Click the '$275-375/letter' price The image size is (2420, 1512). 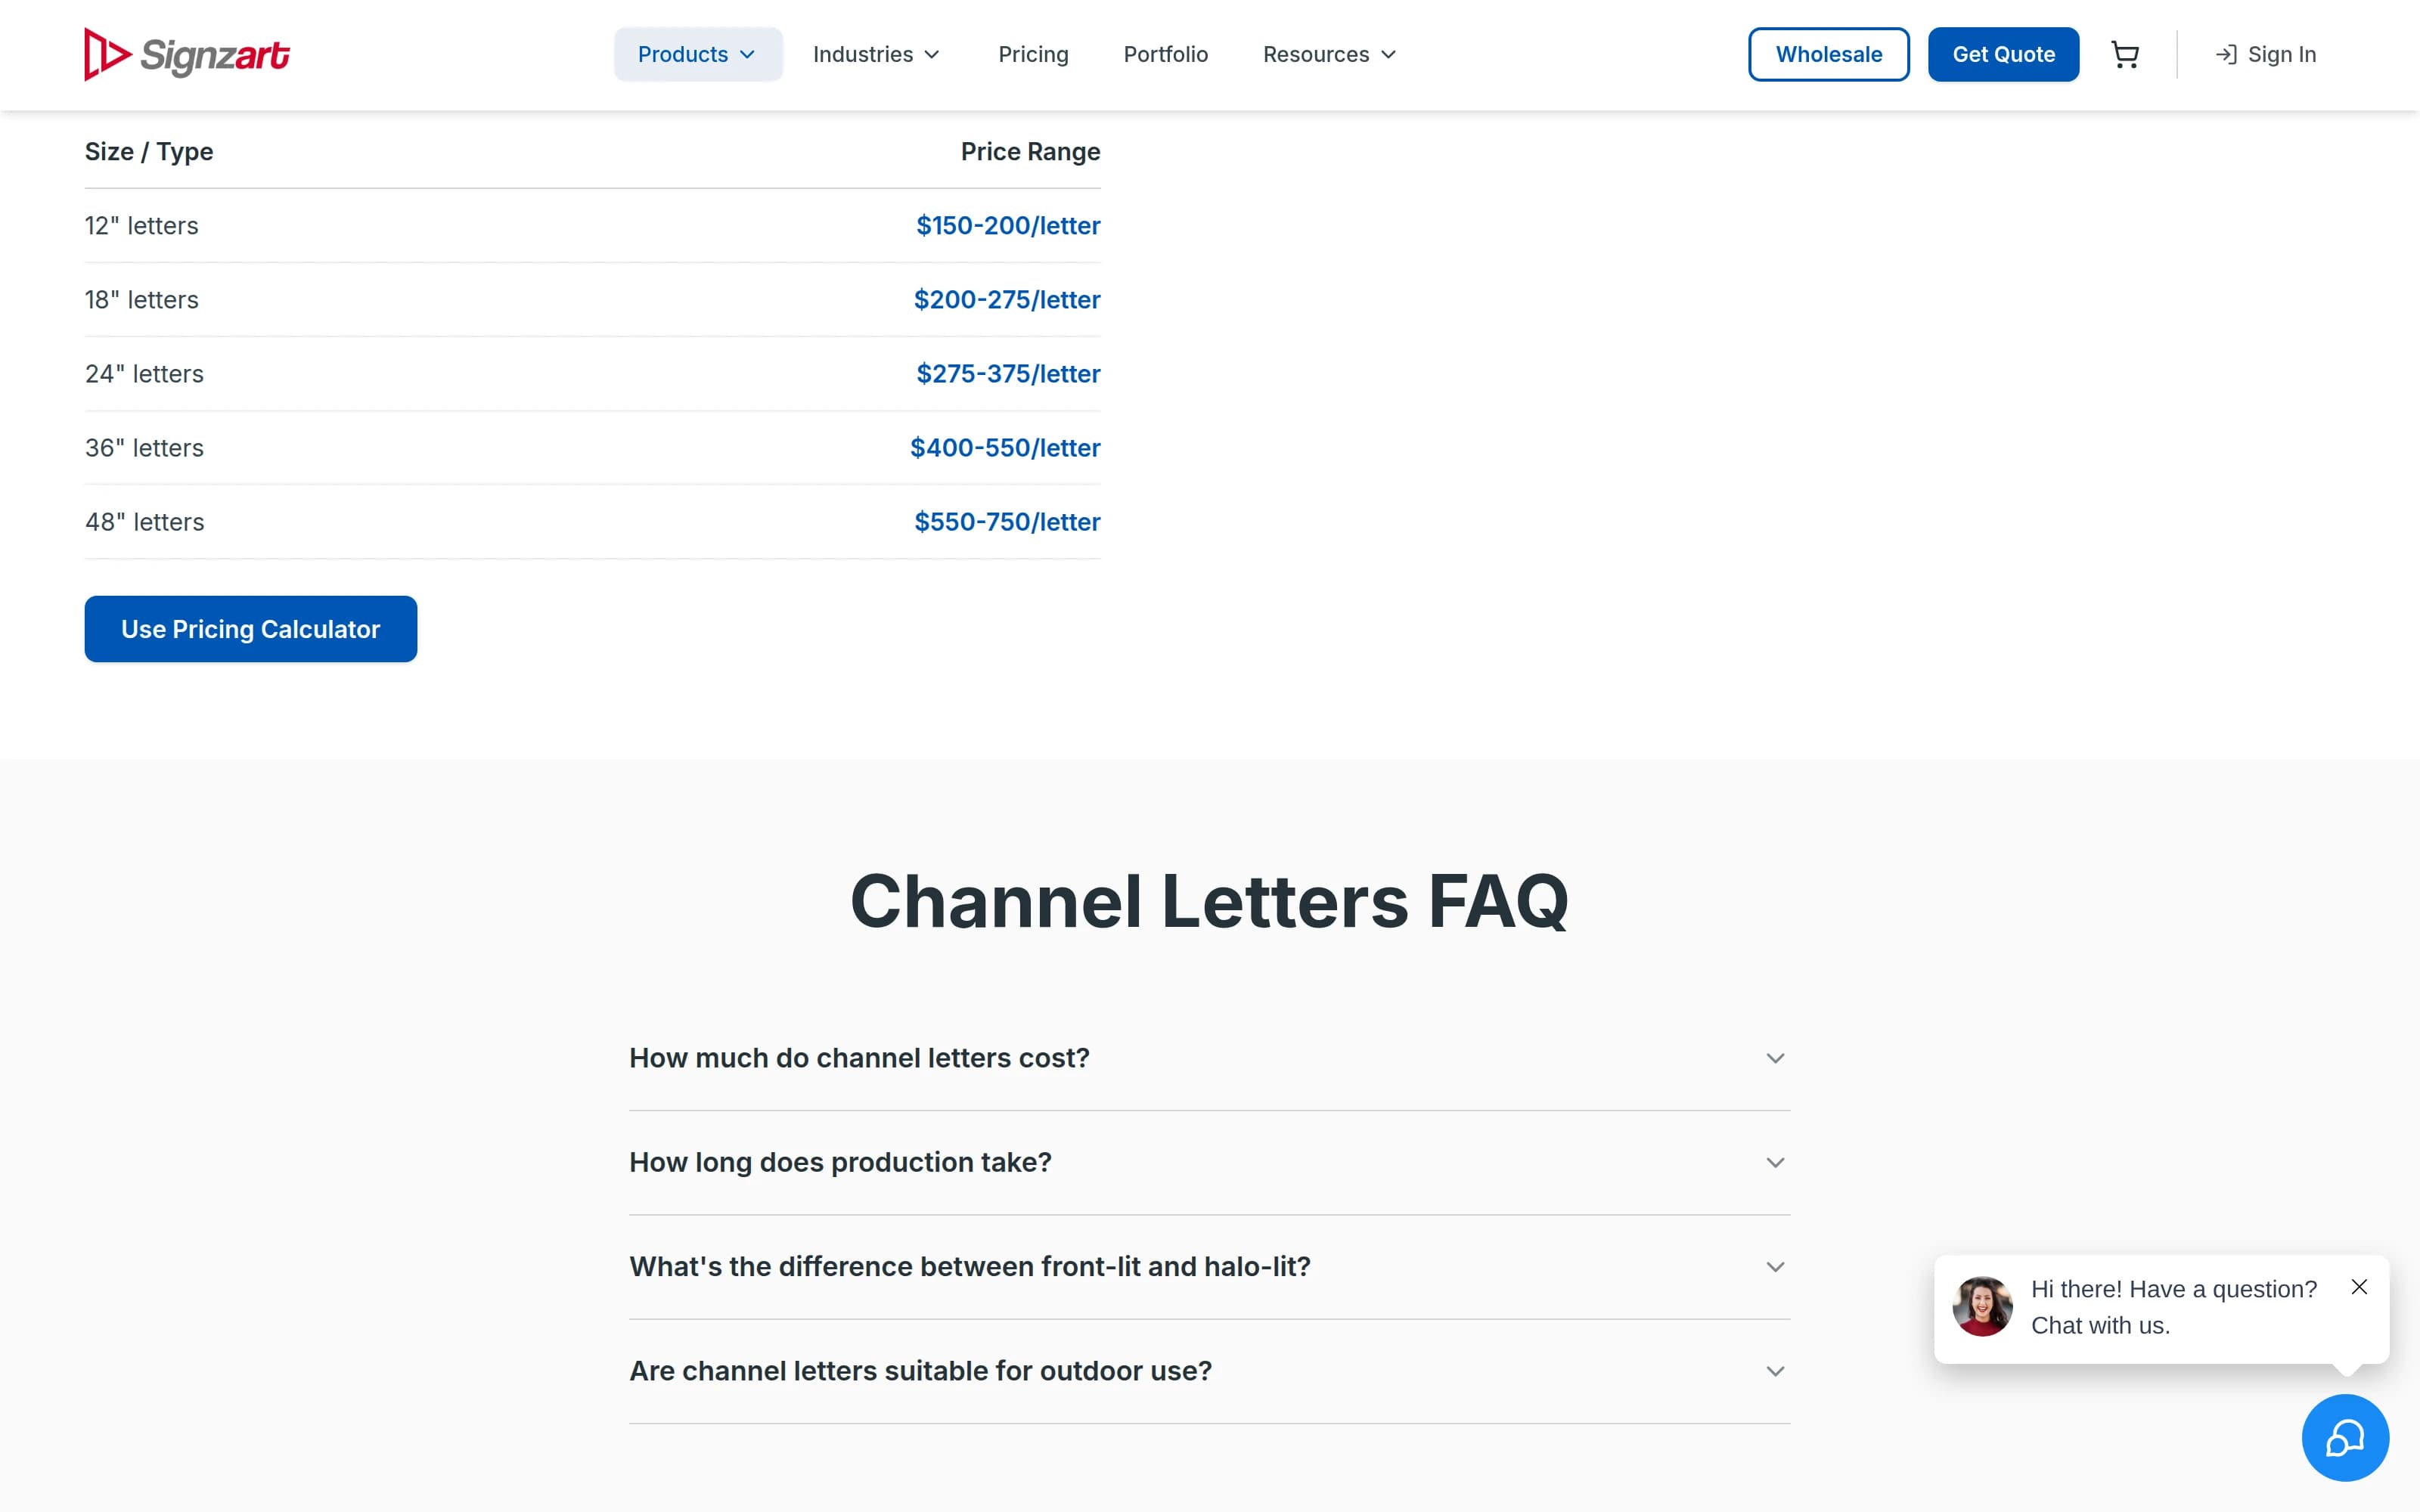pos(1008,374)
